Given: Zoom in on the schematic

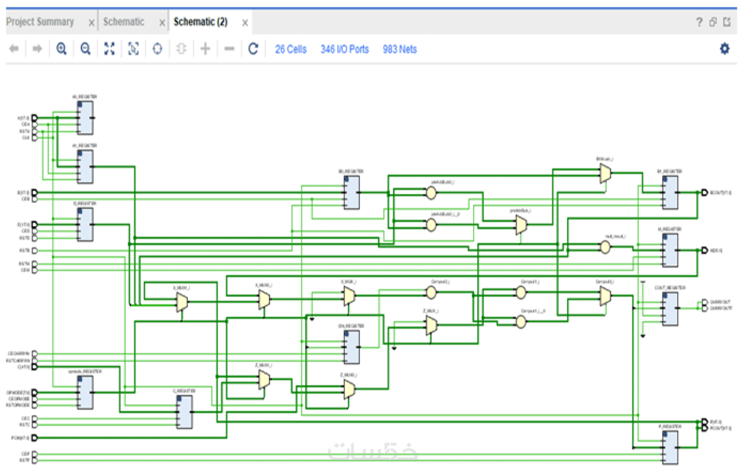Looking at the screenshot, I should [x=61, y=49].
